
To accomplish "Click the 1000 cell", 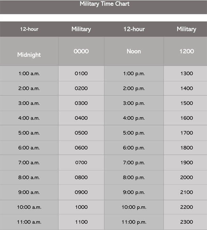I will [81, 207].
